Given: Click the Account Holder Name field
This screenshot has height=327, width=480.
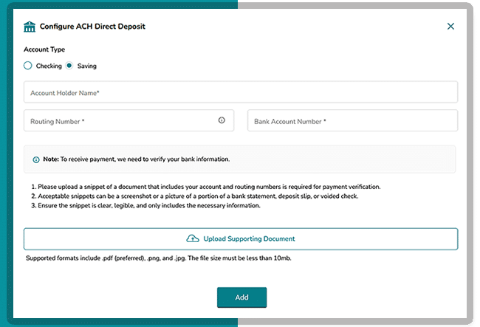Looking at the screenshot, I should pos(241,92).
